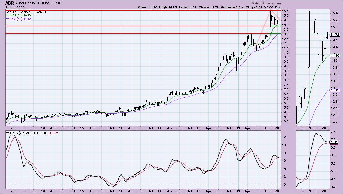Click the price bar icon before ABR (Weekly)

[8, 11]
